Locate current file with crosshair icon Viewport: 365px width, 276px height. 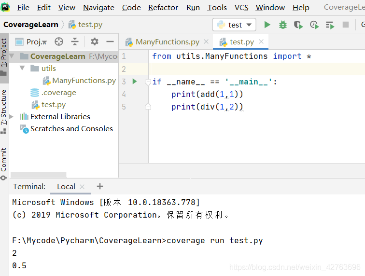59,42
